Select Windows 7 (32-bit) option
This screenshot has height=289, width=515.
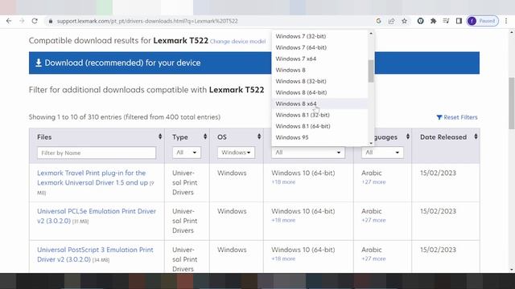(319, 36)
